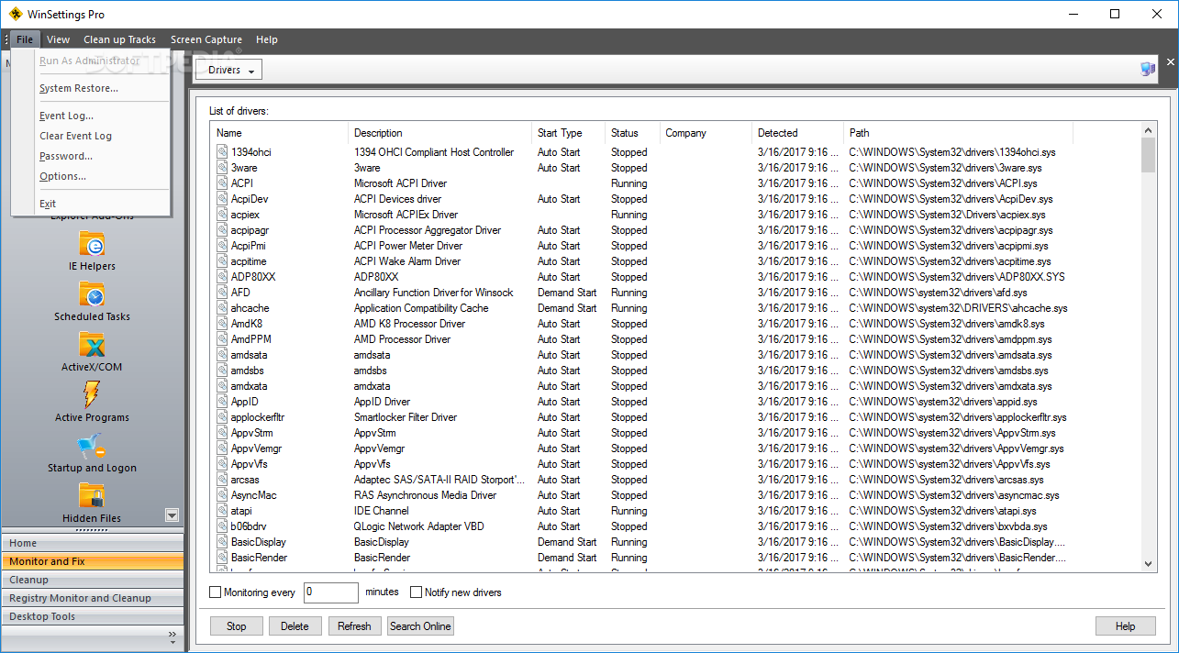Viewport: 1179px width, 653px height.
Task: Sort by the Description column header
Action: pyautogui.click(x=439, y=133)
